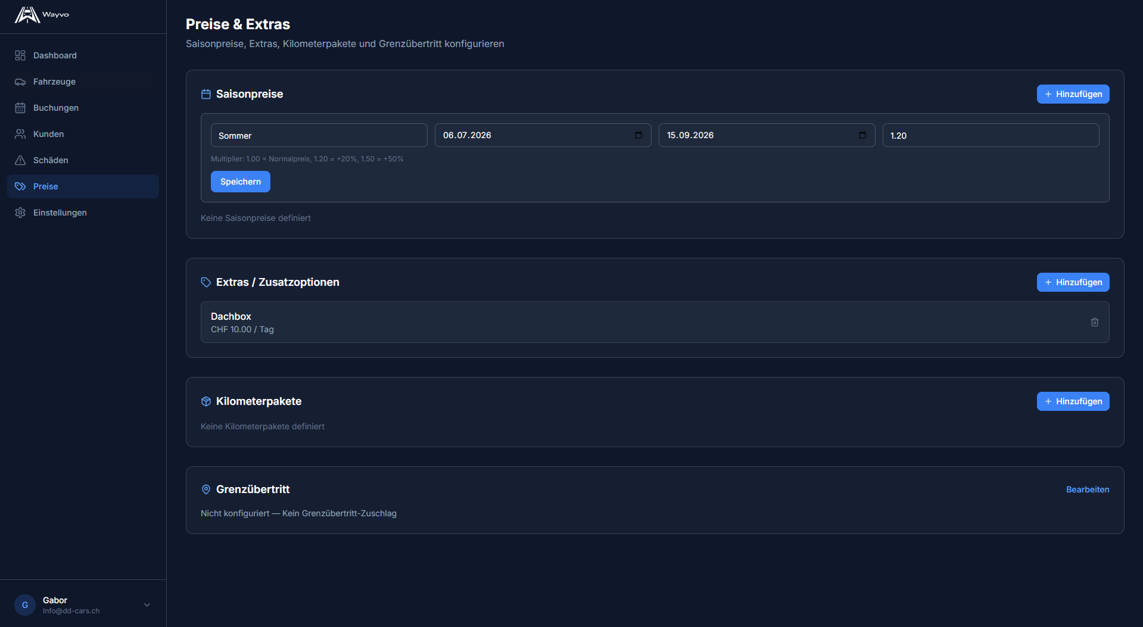
Task: Click Gabor's avatar circle
Action: 25,605
